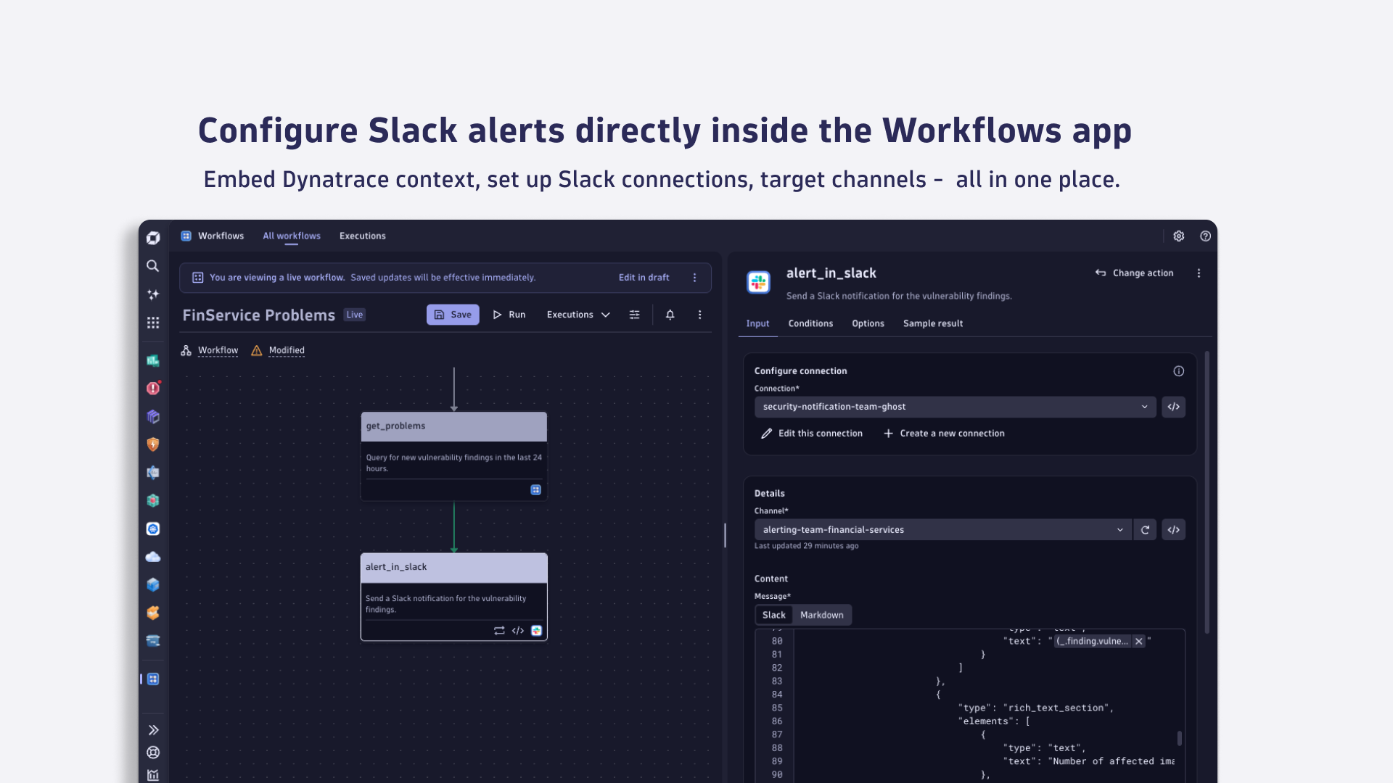The image size is (1393, 783).
Task: Expand the sidebar with double chevron
Action: (x=153, y=730)
